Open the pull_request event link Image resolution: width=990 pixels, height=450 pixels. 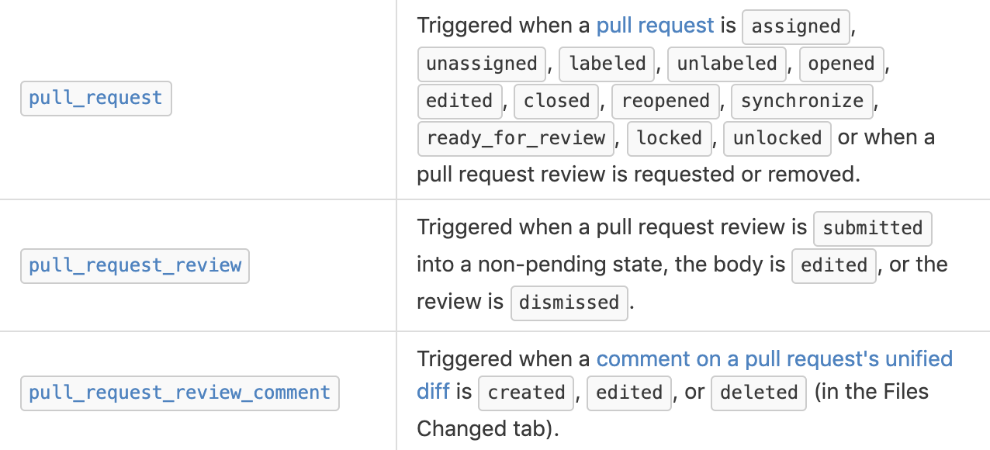pos(95,99)
